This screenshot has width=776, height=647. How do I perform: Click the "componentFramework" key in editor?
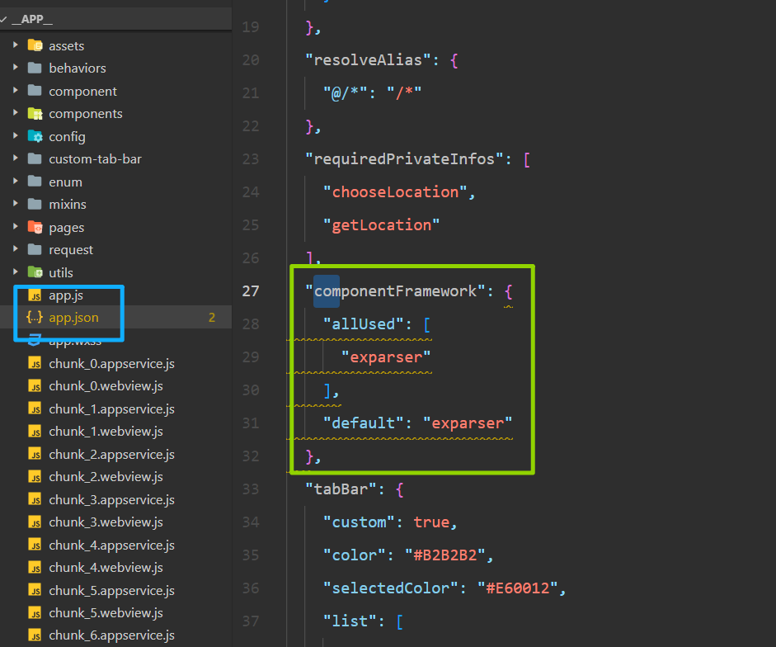(395, 290)
